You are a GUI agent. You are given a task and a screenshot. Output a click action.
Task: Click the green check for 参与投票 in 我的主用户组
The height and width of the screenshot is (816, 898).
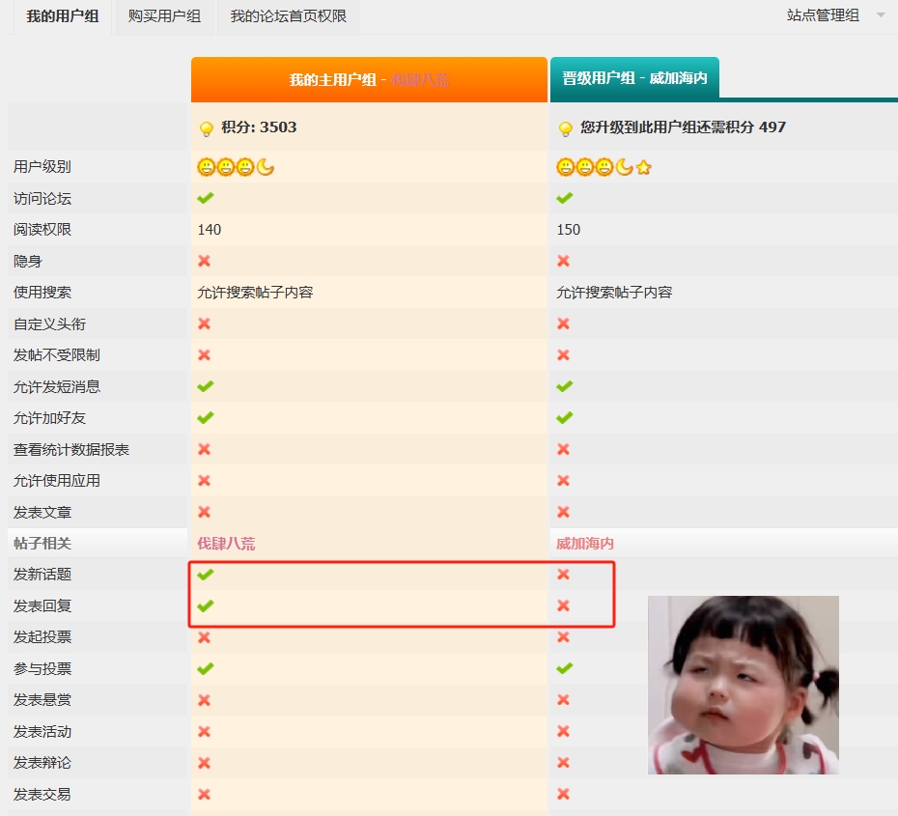pyautogui.click(x=205, y=668)
